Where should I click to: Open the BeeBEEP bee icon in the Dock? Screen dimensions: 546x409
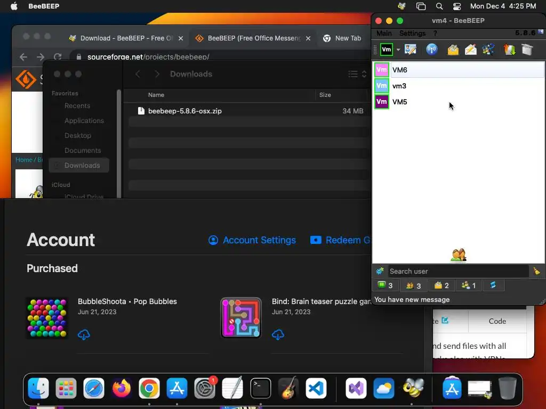pyautogui.click(x=413, y=388)
